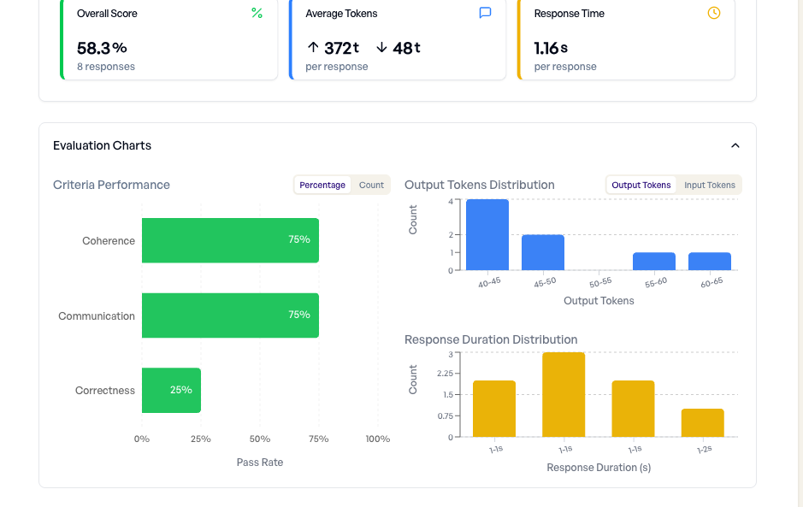
Task: Switch Criteria Performance to Percentage view
Action: (322, 185)
